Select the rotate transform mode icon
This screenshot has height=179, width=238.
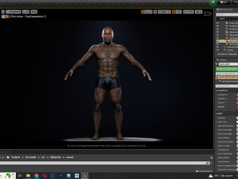tap(147, 12)
